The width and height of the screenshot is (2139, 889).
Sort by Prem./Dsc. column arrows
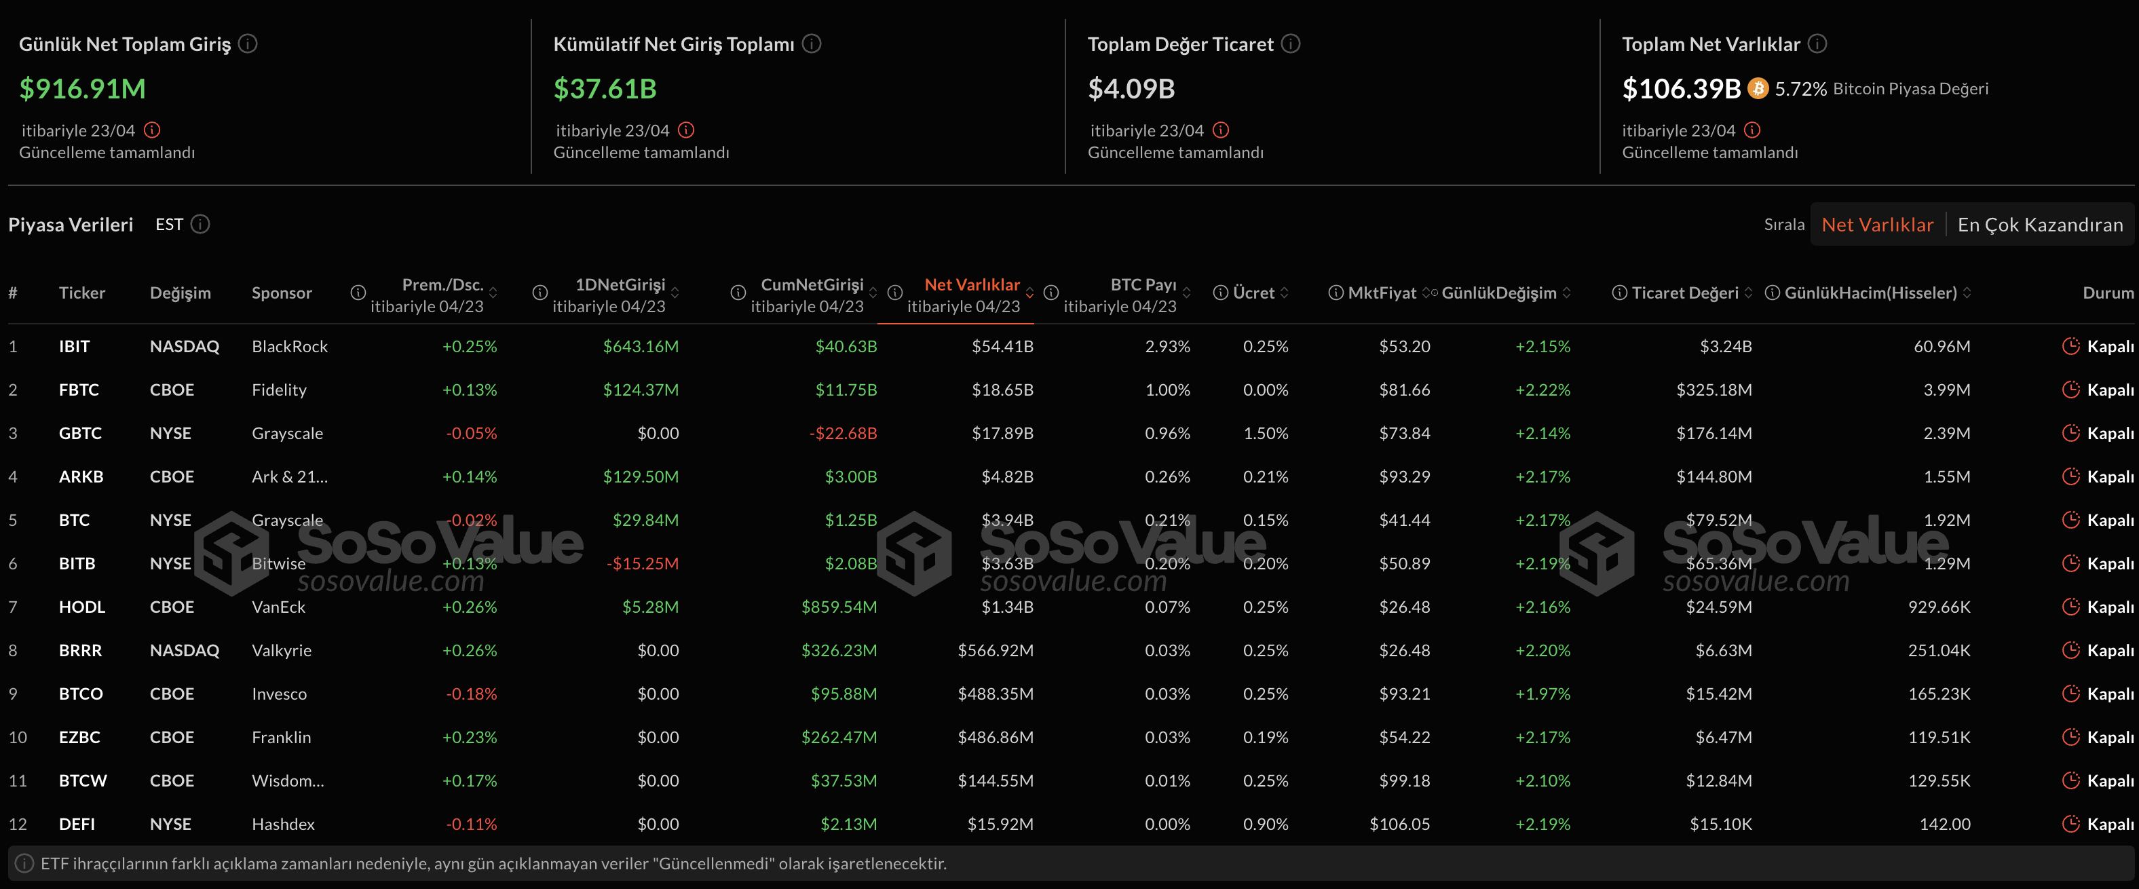(493, 293)
